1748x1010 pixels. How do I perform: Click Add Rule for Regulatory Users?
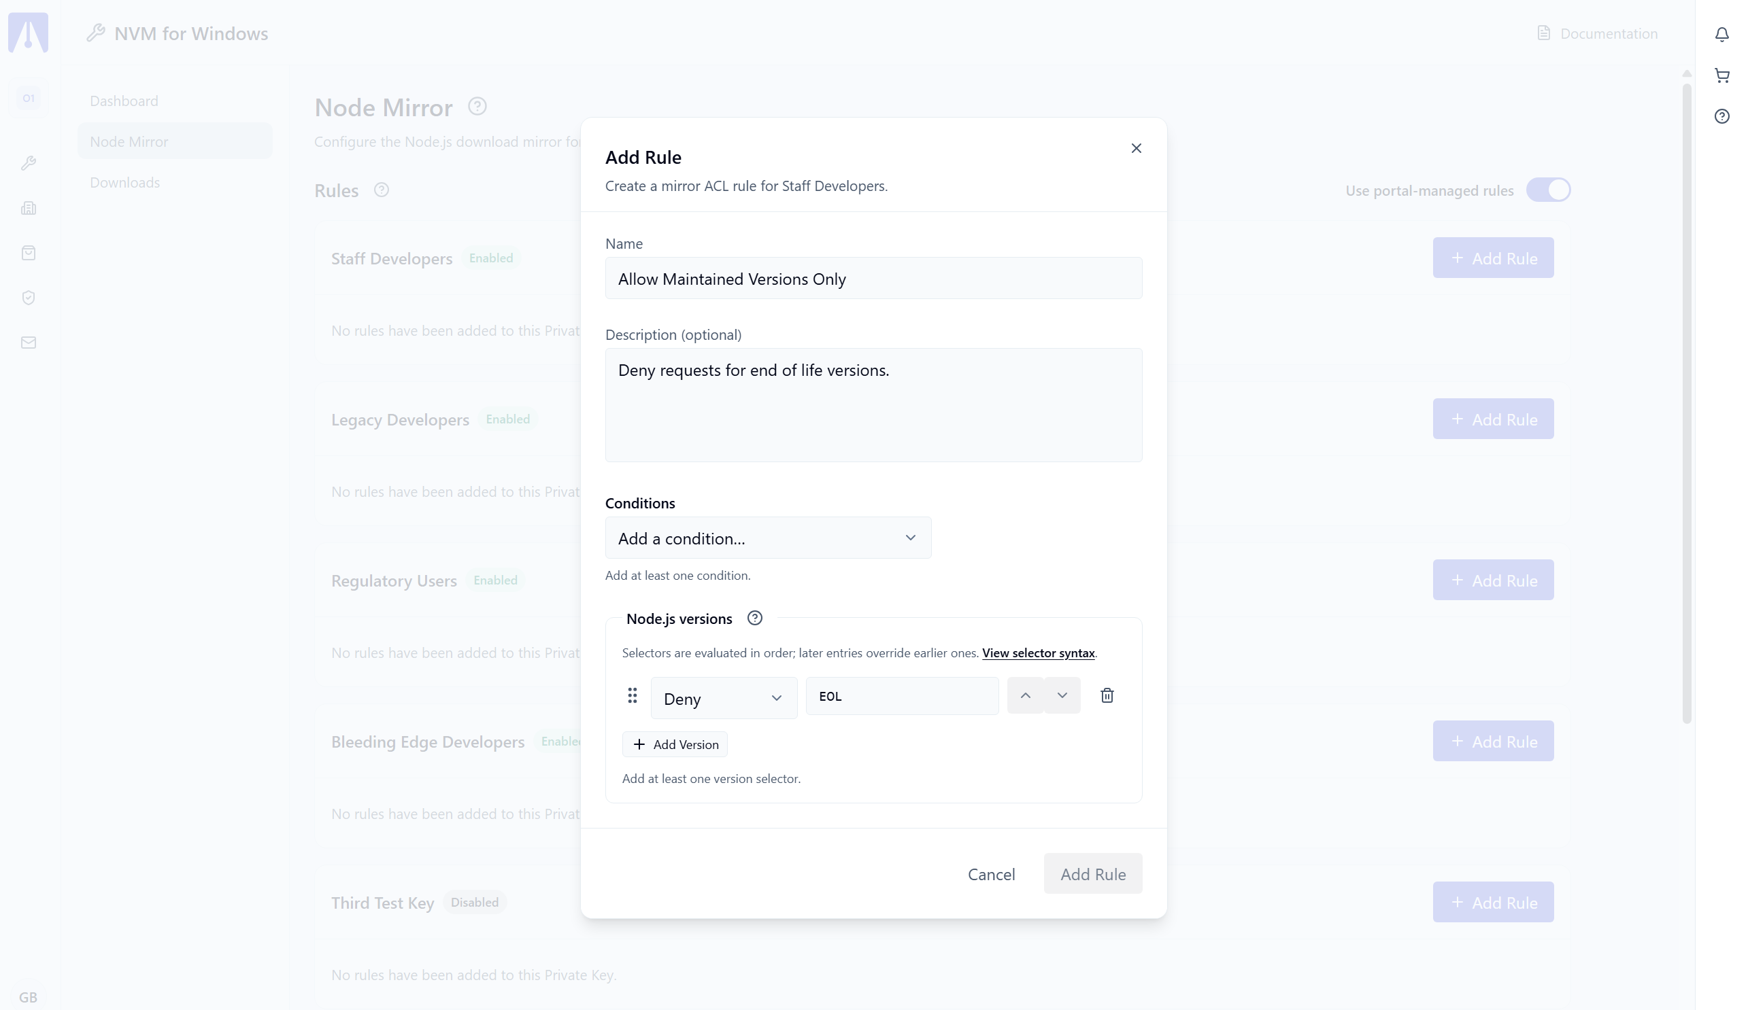coord(1494,580)
